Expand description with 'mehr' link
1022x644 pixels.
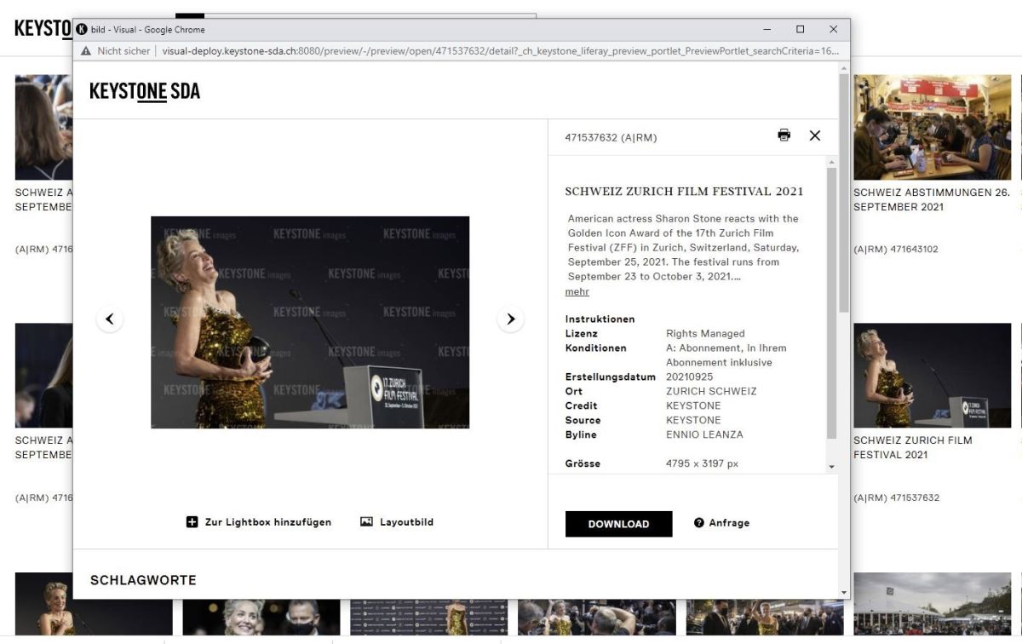(577, 291)
